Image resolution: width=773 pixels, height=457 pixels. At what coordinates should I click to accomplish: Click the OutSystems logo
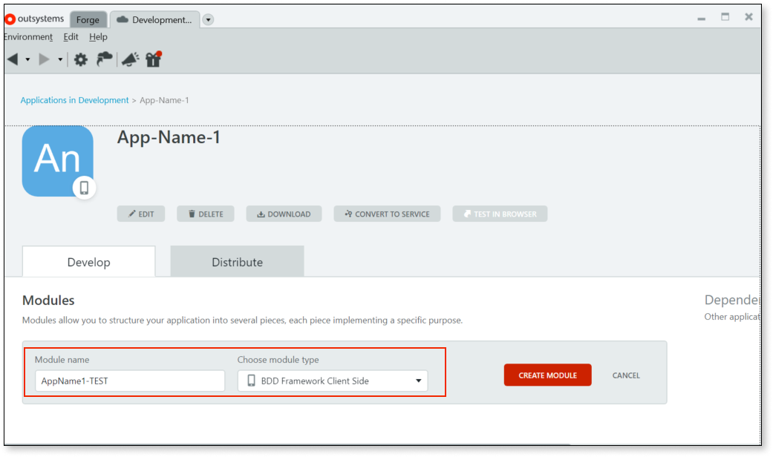[35, 19]
